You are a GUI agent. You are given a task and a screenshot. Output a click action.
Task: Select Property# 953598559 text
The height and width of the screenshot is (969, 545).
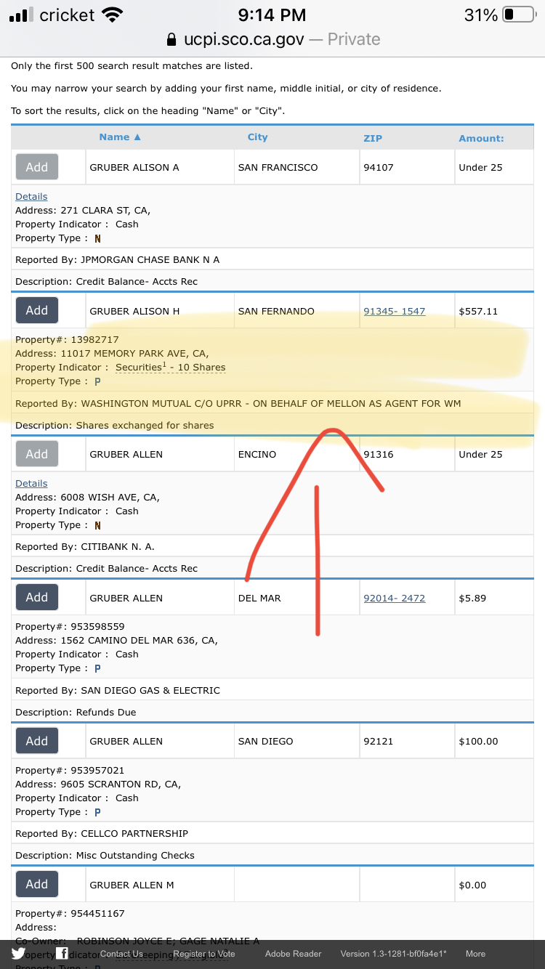pyautogui.click(x=70, y=626)
